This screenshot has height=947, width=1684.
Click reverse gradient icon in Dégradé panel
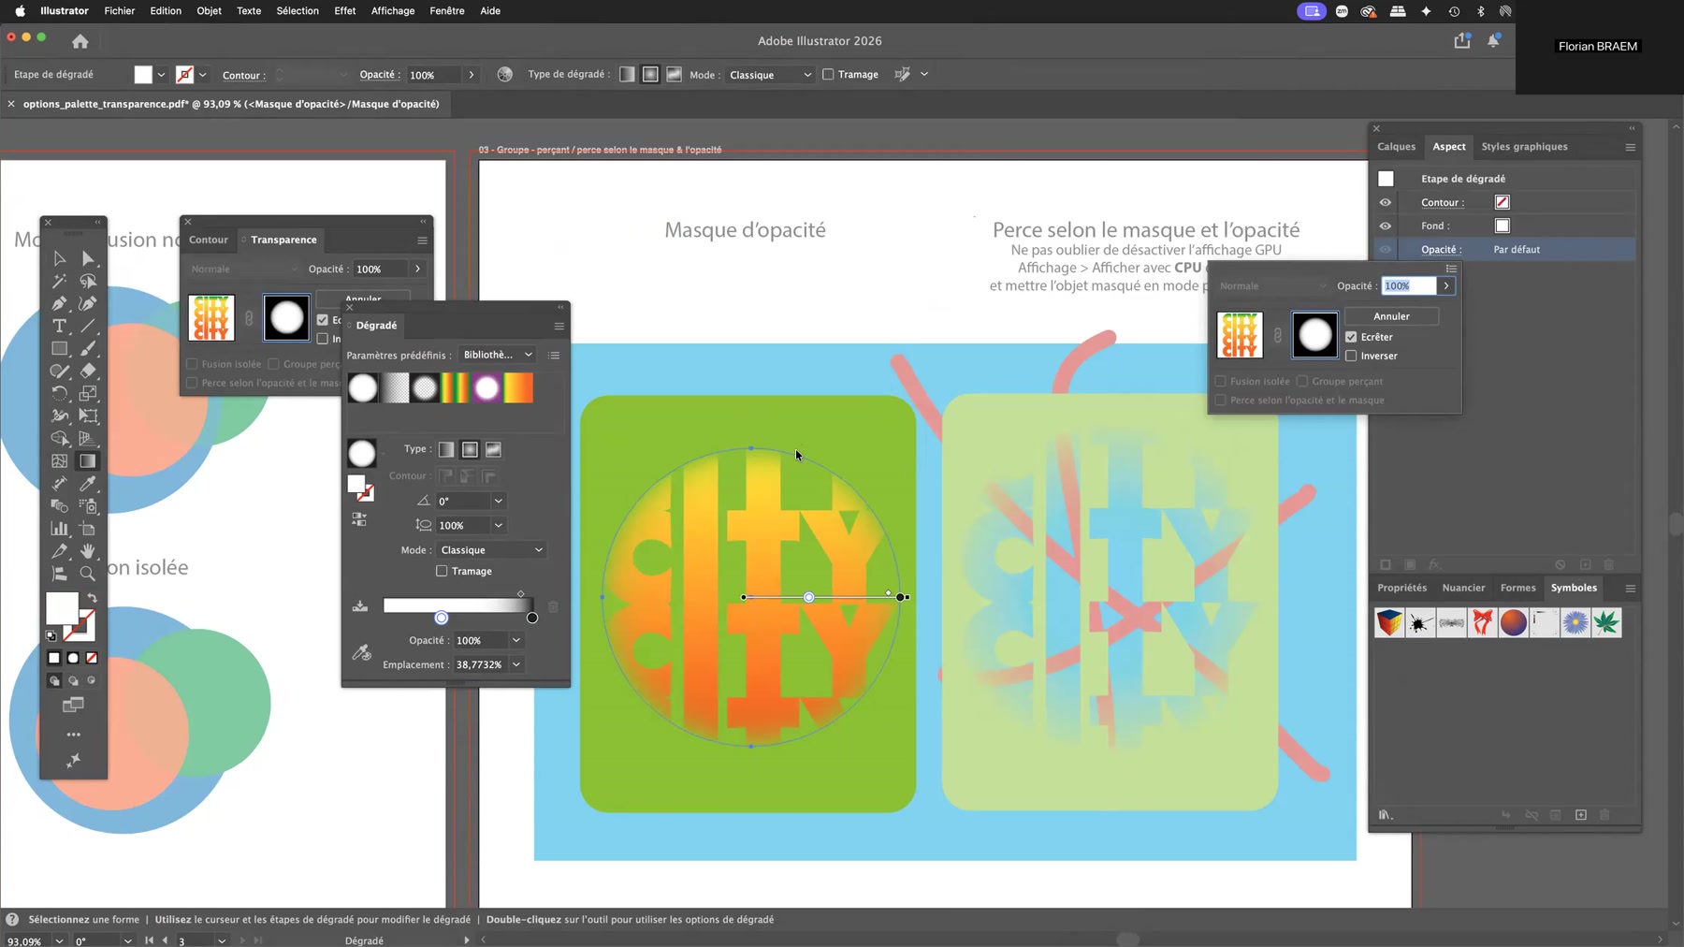click(359, 519)
